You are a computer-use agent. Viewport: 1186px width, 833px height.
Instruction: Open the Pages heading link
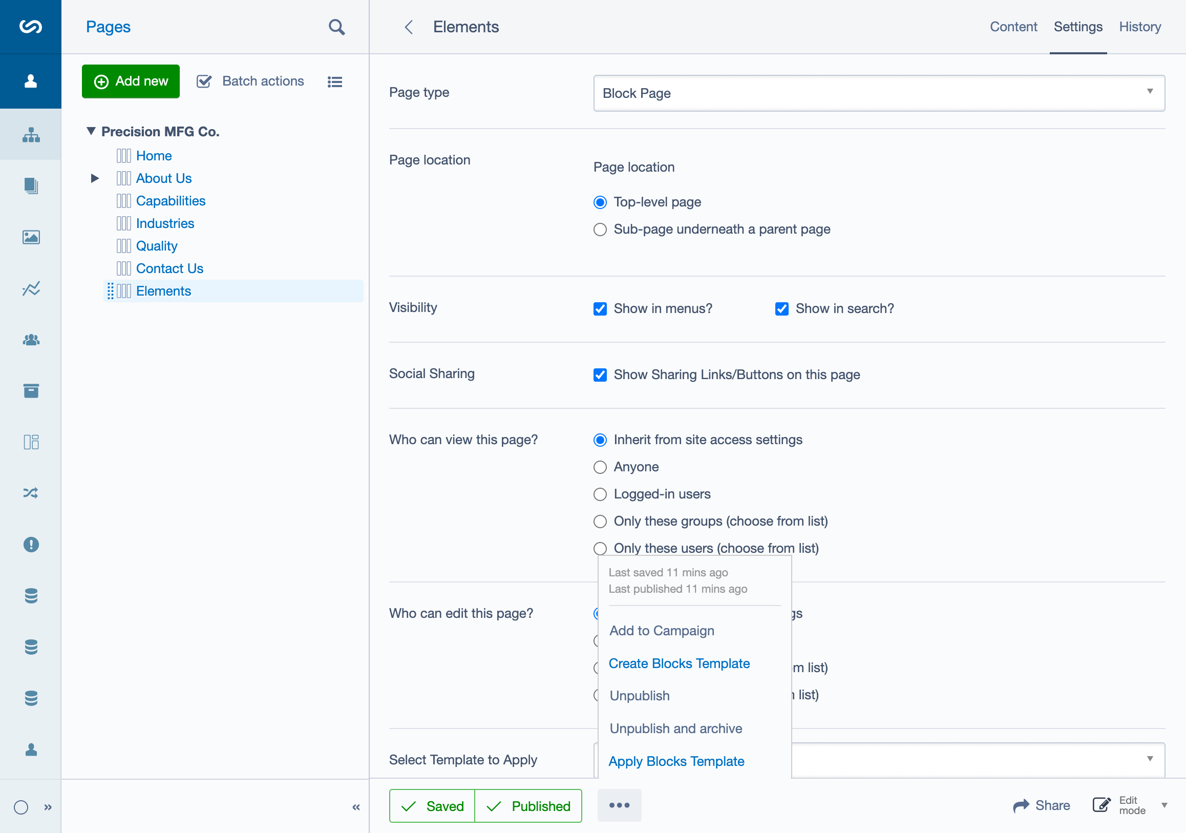click(108, 27)
